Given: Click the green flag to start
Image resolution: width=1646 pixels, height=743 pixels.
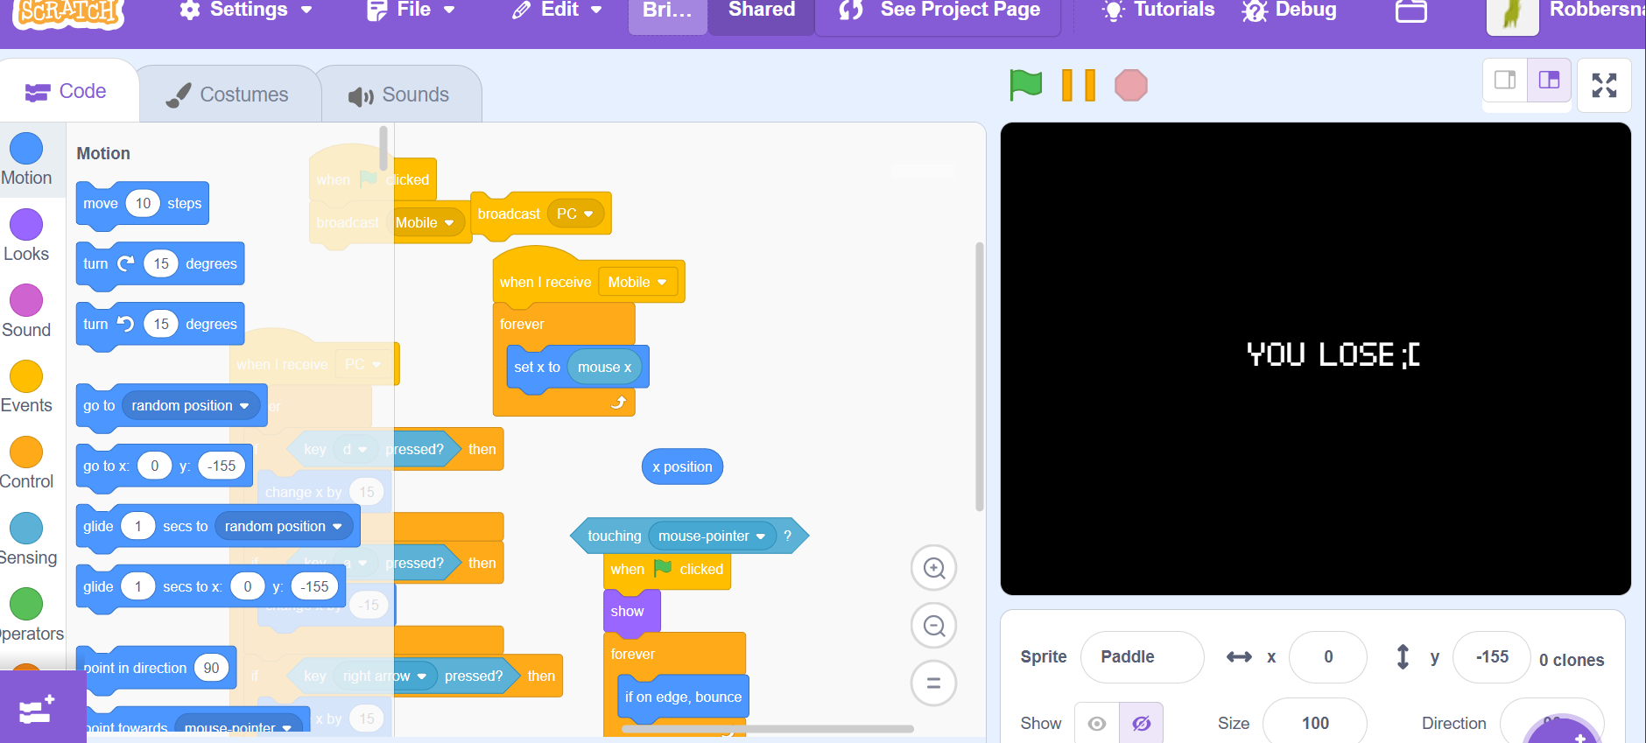Looking at the screenshot, I should pos(1026,85).
